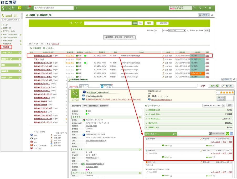Click calendar icon beside phone icon
237x179 pixels.
coord(231,134)
